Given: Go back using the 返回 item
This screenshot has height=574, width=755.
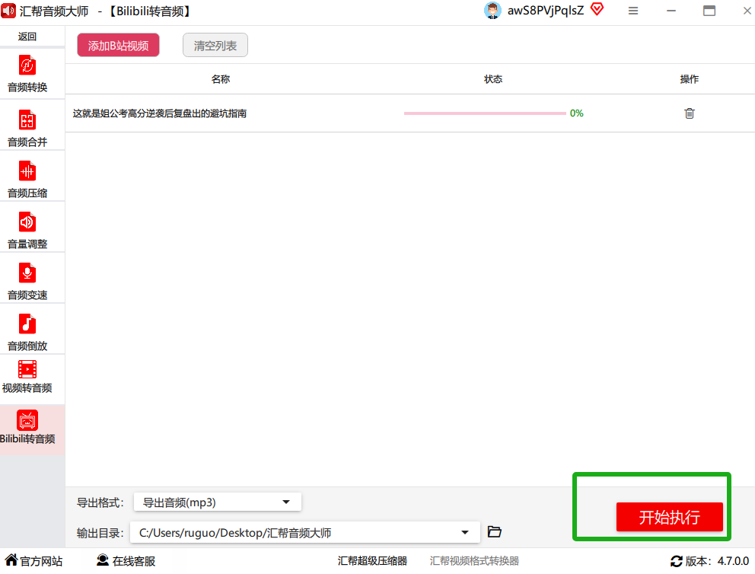Looking at the screenshot, I should [x=27, y=37].
